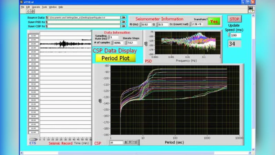Toggle the TransFunc? Yes button
275x155 pixels.
pos(214,21)
